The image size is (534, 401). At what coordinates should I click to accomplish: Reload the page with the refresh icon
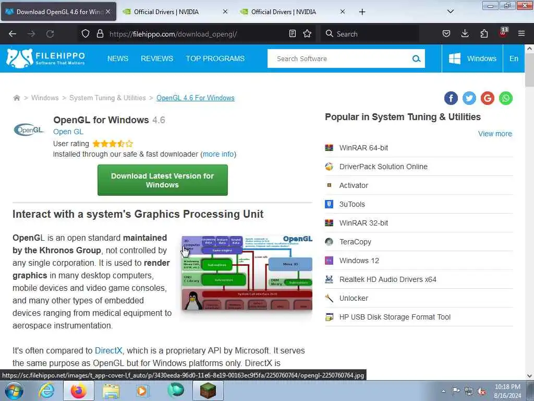point(50,34)
